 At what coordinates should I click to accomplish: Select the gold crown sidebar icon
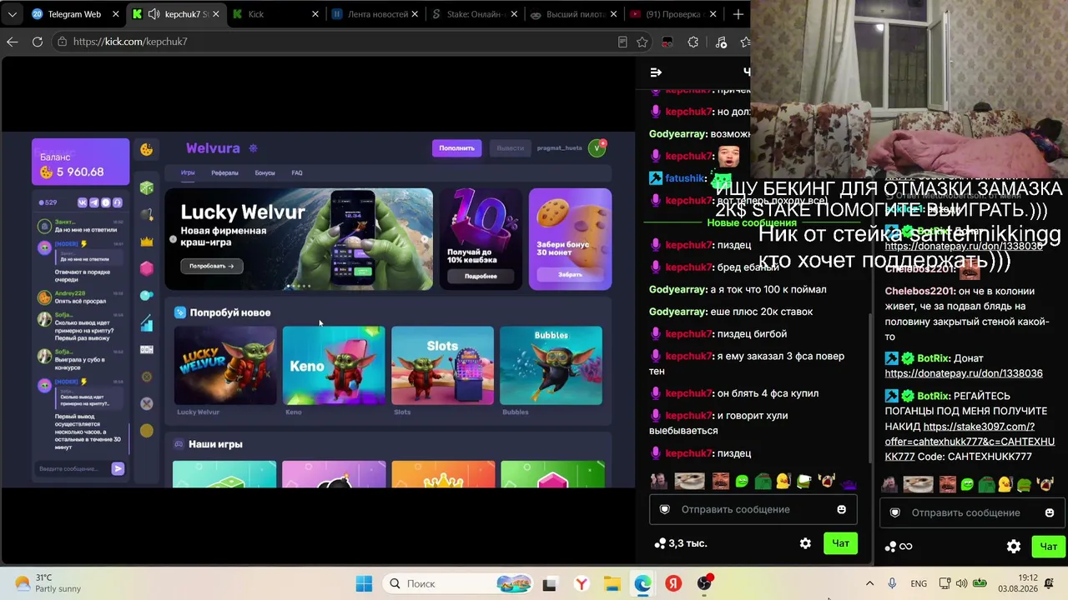tap(147, 242)
